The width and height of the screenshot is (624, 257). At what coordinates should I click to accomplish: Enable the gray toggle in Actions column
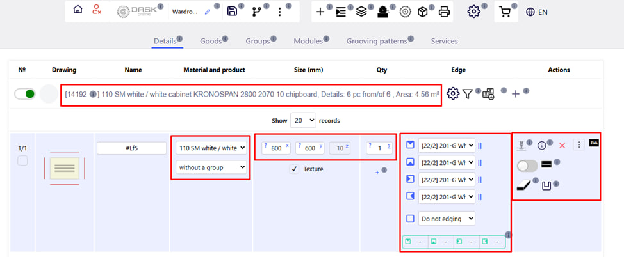coord(527,166)
